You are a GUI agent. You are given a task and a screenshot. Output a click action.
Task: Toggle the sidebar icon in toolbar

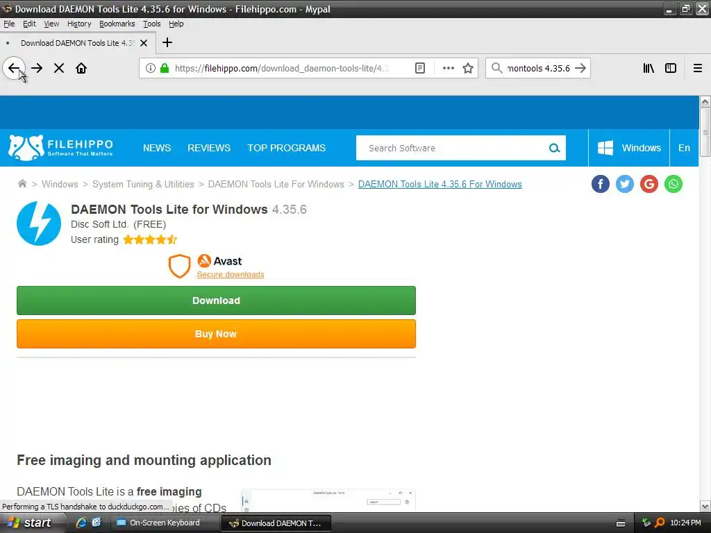(x=671, y=68)
